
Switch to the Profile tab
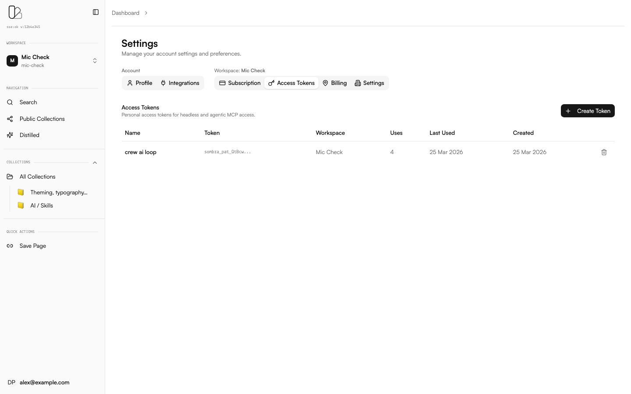[x=139, y=83]
